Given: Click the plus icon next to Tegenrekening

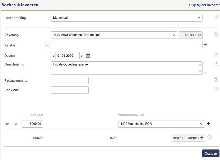Looking at the screenshot, I should pos(208,124).
